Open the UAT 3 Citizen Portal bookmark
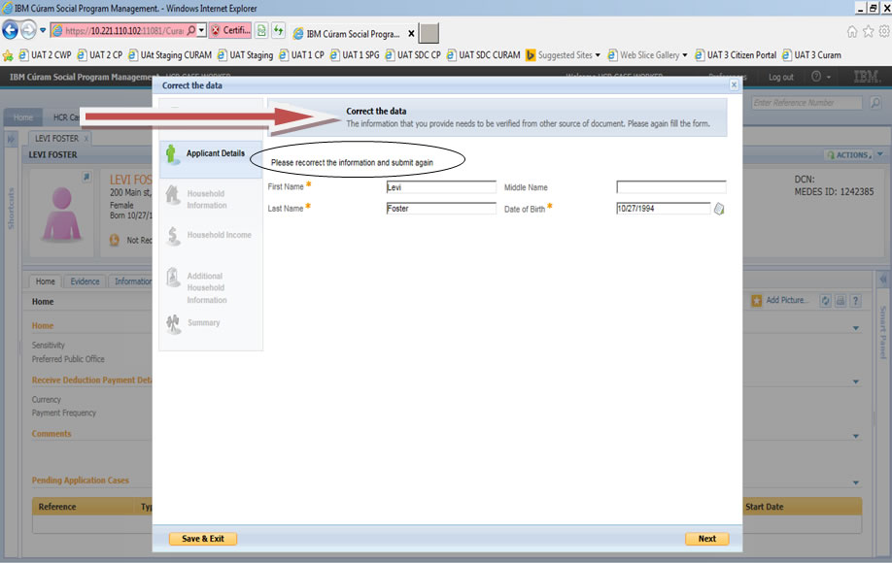 click(x=736, y=55)
